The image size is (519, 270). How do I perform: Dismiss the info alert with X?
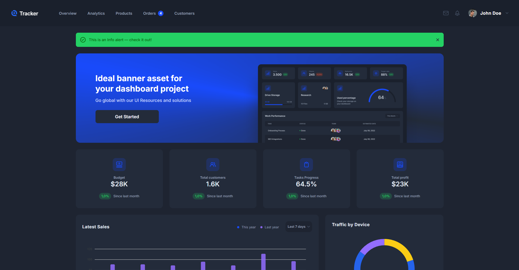438,40
